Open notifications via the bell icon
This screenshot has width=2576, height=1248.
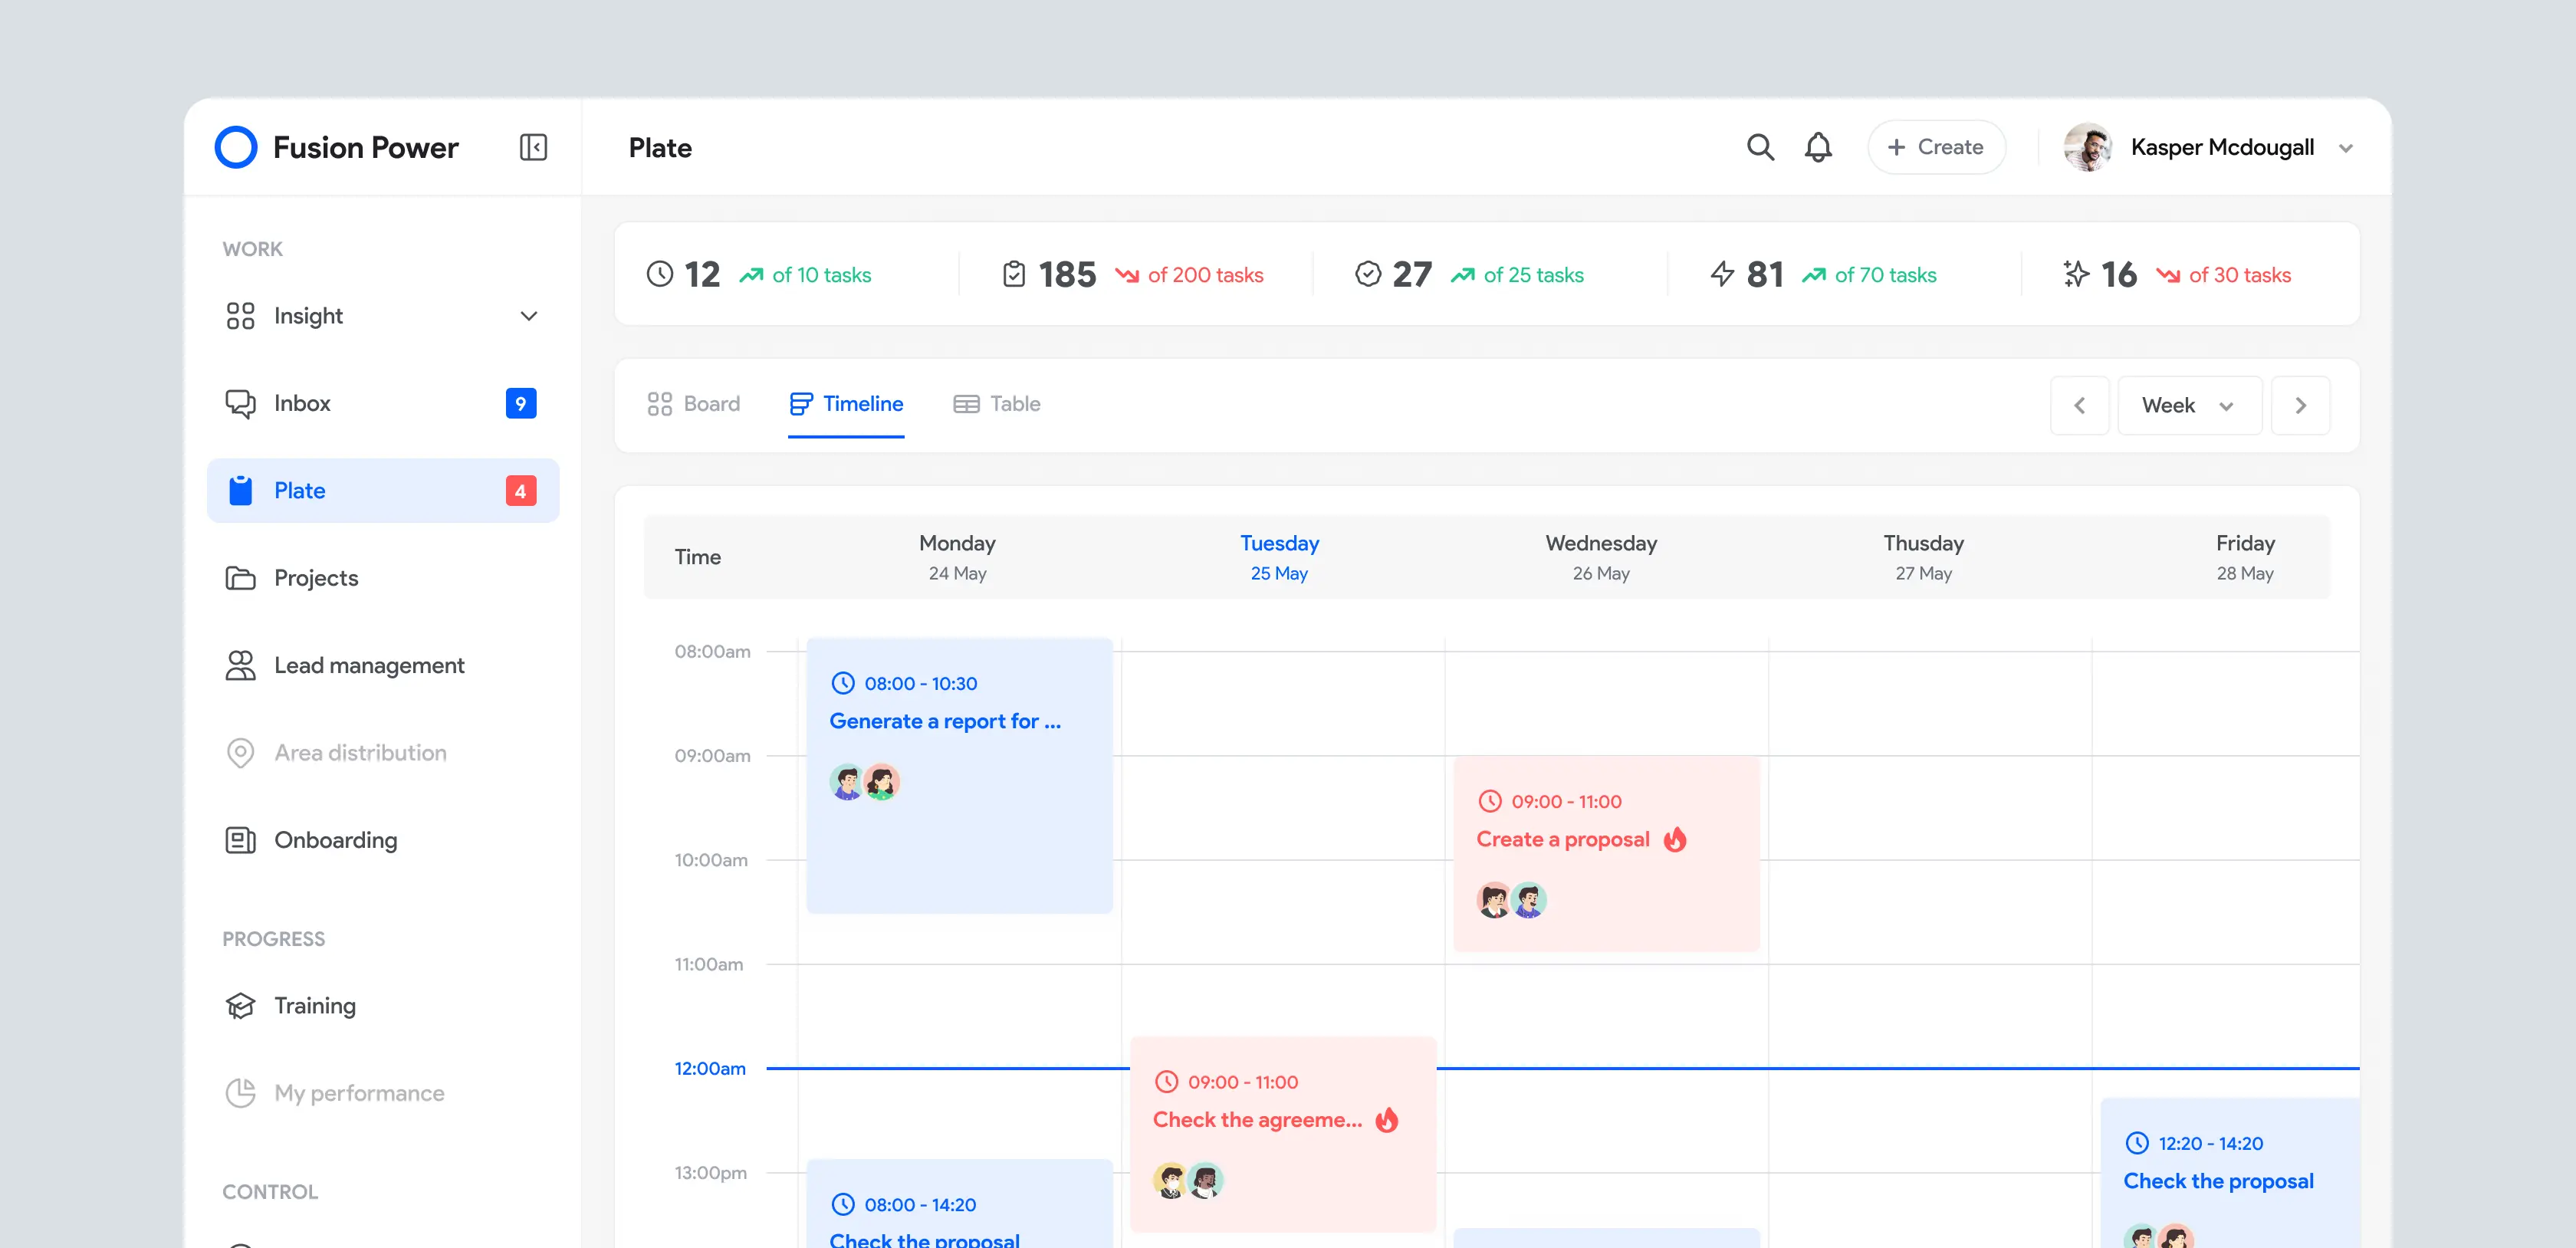coord(1818,148)
